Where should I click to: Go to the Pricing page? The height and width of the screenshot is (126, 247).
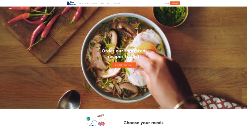tap(95, 3)
